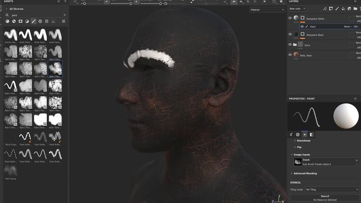
Task: Filter assets by smart masks icon
Action: point(20,21)
